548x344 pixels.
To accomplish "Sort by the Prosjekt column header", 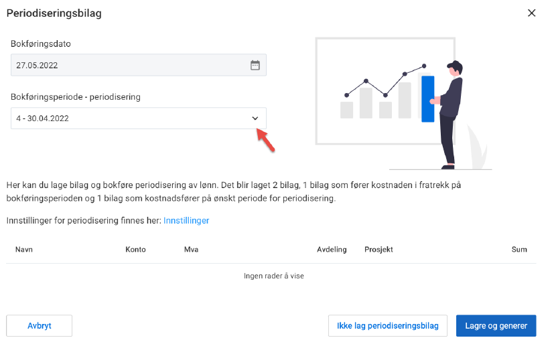I will [x=379, y=250].
